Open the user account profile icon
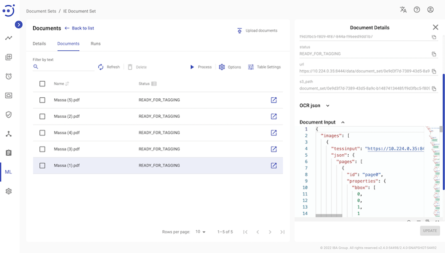 430,9
